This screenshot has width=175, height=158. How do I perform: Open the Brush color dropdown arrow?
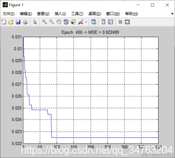[x=86, y=22]
